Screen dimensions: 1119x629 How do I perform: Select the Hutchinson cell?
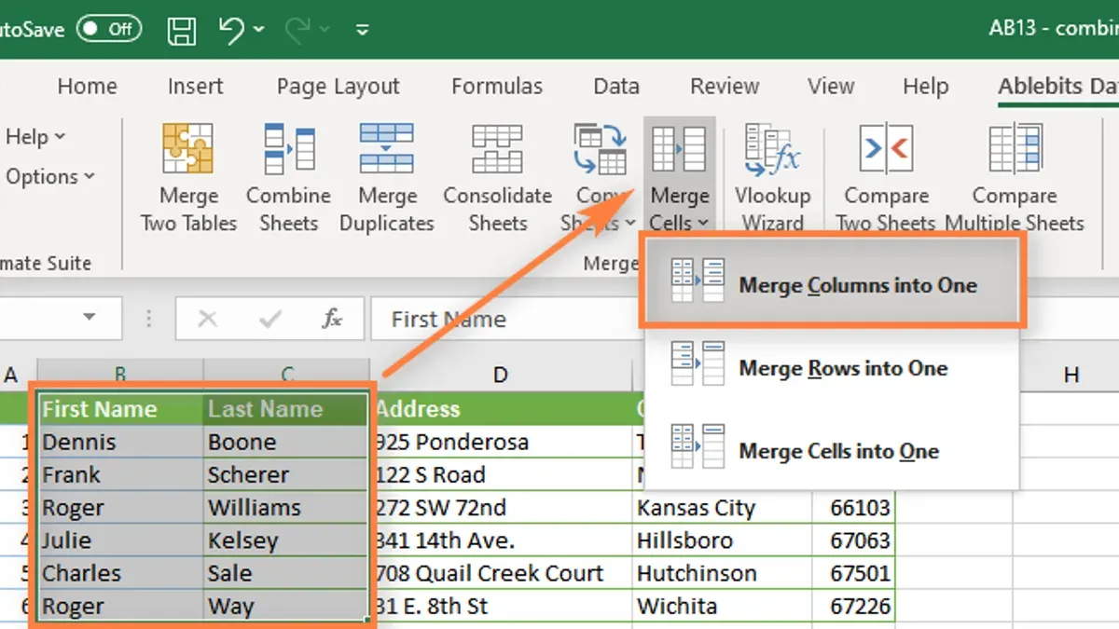tap(723, 572)
